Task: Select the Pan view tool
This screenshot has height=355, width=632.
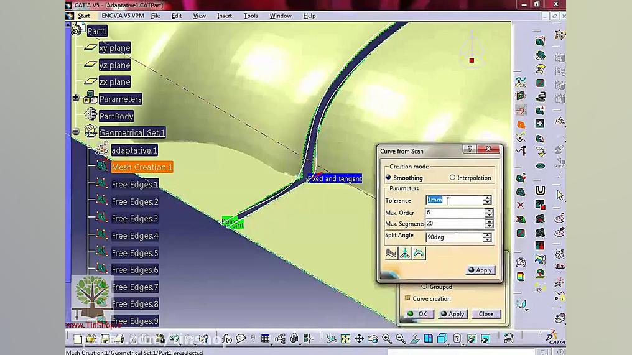Action: click(x=359, y=339)
